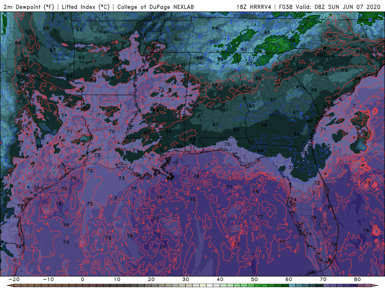385x288 pixels.
Task: Click the 70 tick label on the color scale
Action: (323, 279)
